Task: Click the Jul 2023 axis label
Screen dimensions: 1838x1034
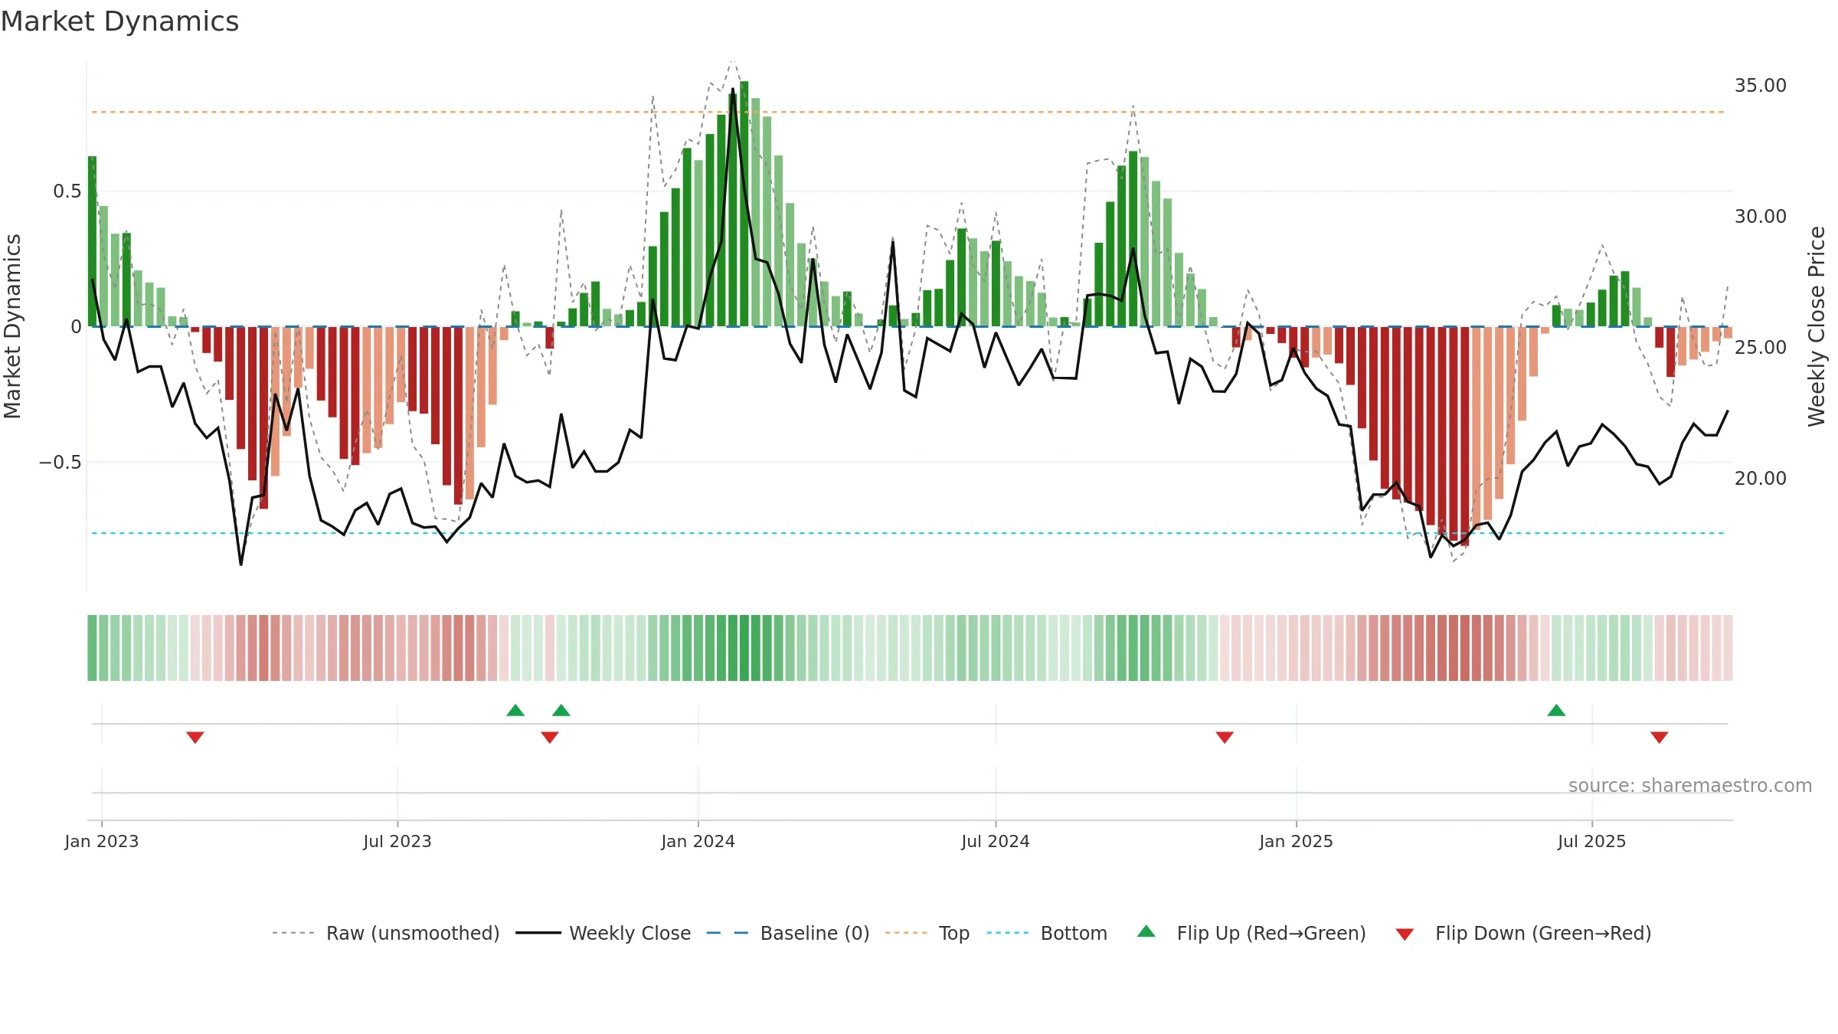Action: [397, 841]
